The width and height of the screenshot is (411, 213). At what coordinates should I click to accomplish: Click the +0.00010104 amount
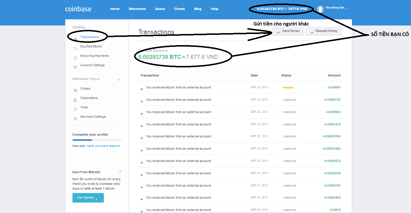[331, 136]
